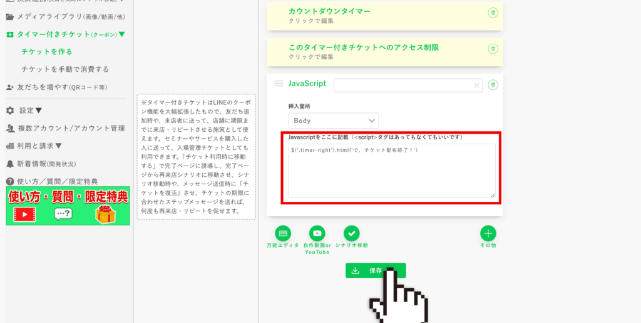
Task: Collapse the タイマー付きチケット(クーポン) menu
Action: point(122,34)
